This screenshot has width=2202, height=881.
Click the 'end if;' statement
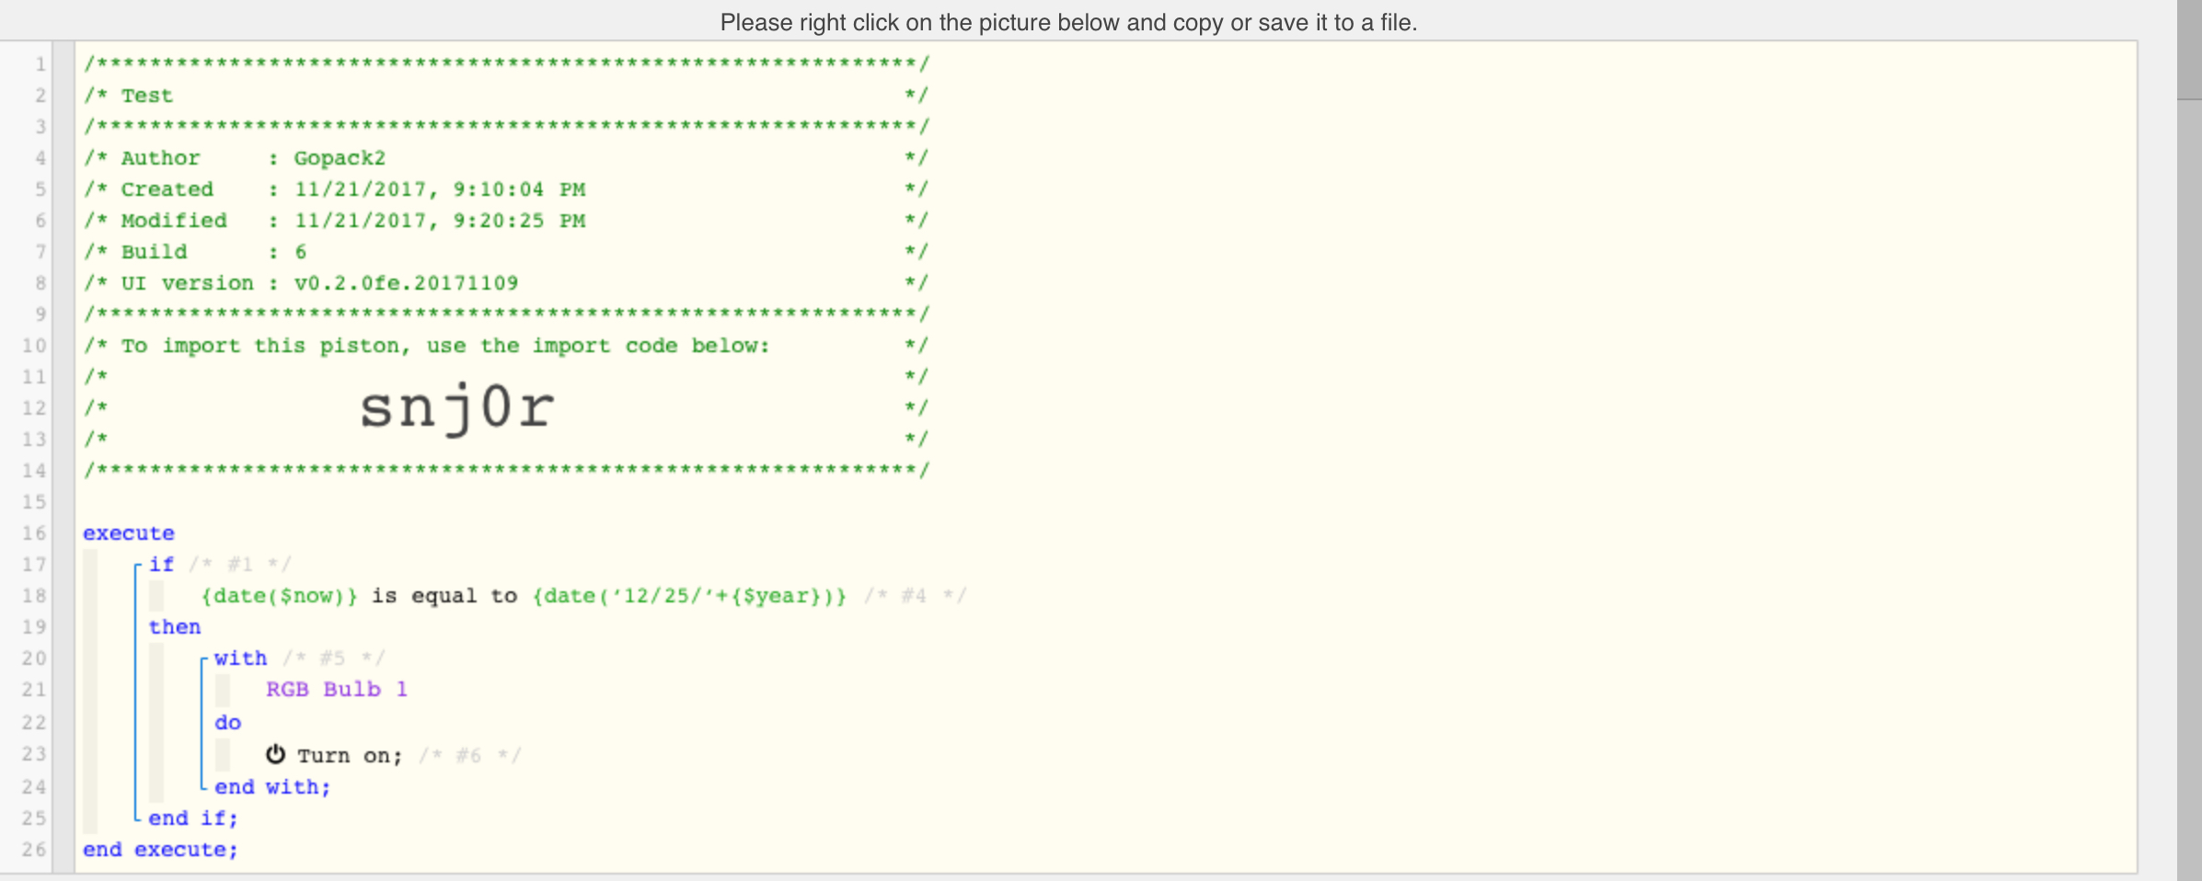pyautogui.click(x=193, y=818)
